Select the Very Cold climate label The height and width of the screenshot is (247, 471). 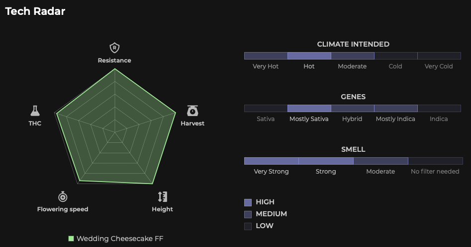[439, 66]
